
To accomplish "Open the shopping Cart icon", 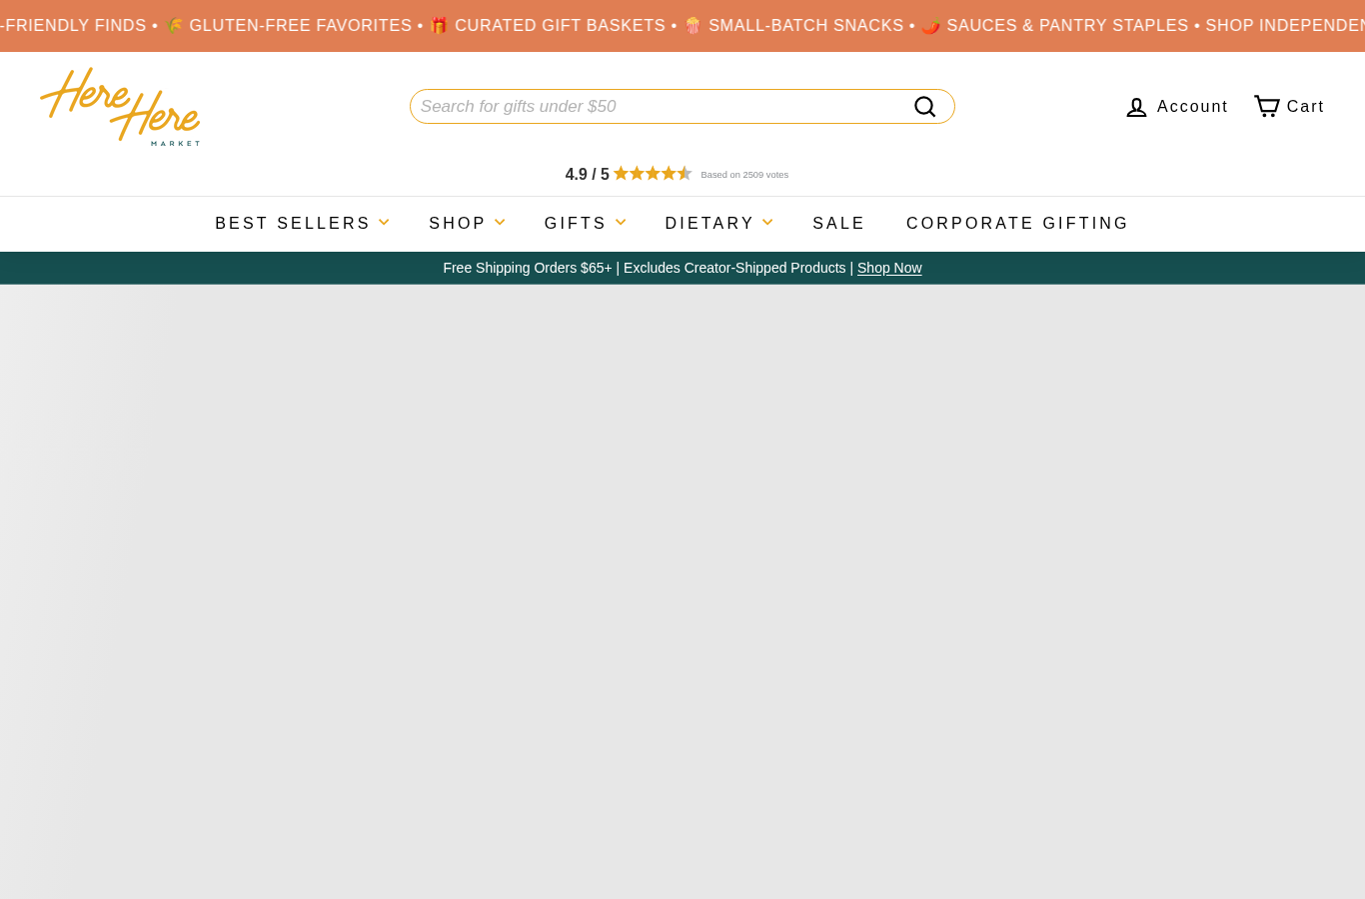I will (1267, 106).
